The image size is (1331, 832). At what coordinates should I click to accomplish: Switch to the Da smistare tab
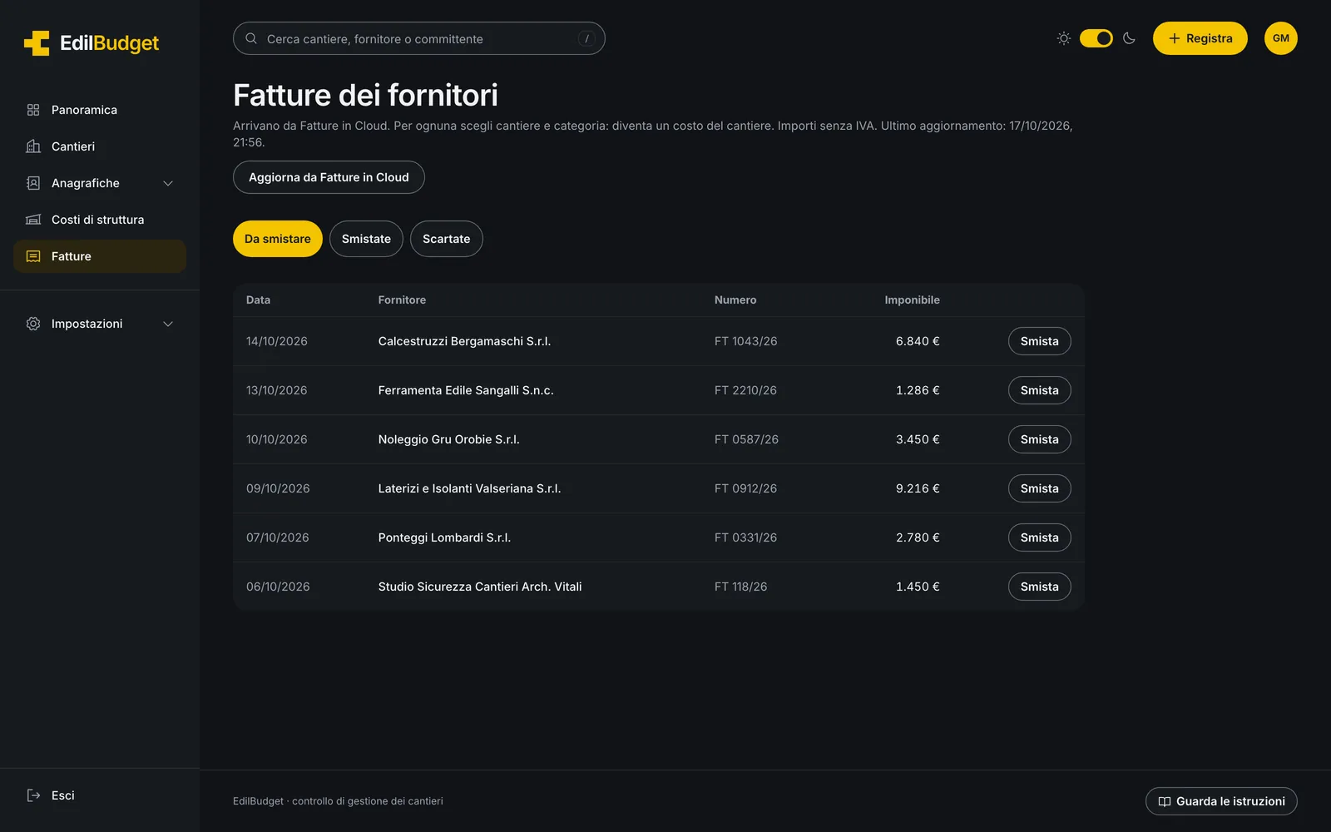click(278, 239)
